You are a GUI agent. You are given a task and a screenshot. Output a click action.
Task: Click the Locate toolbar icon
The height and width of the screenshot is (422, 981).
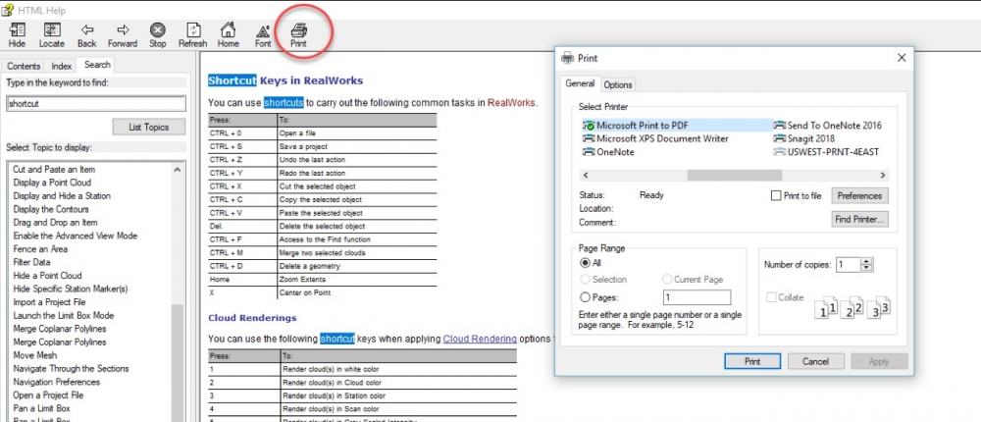tap(51, 34)
